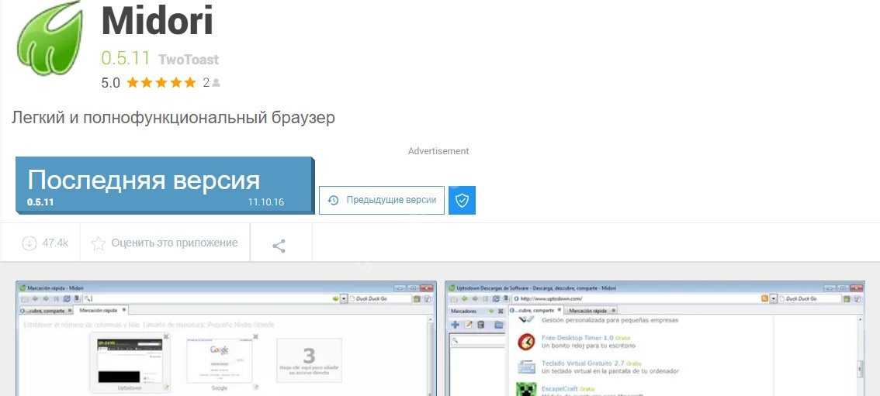Click the reload icon in left screenshot toolbar
This screenshot has width=880, height=396.
(67, 298)
